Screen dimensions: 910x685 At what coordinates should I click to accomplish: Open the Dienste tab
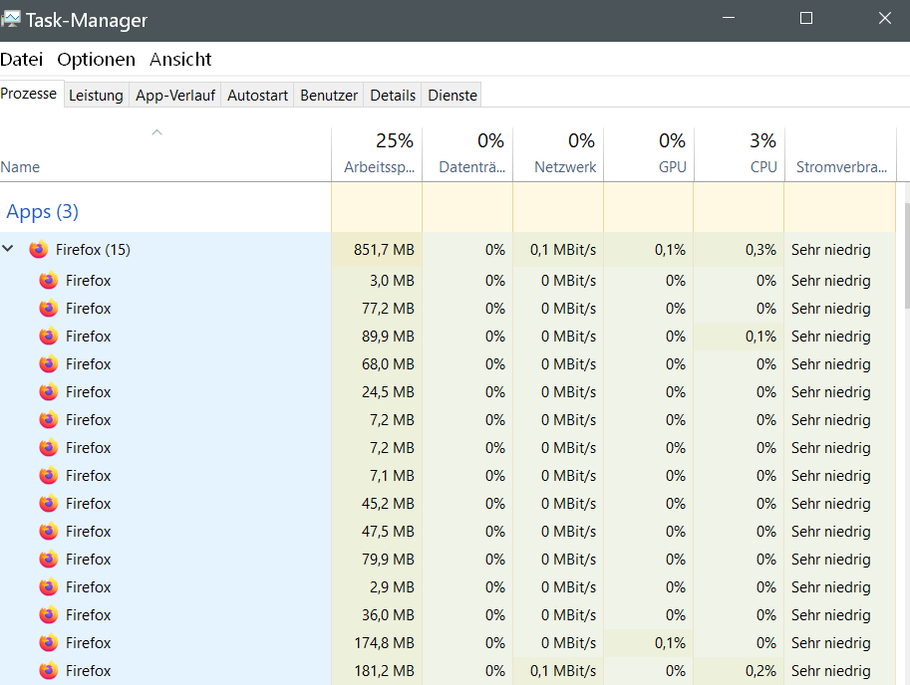click(453, 96)
